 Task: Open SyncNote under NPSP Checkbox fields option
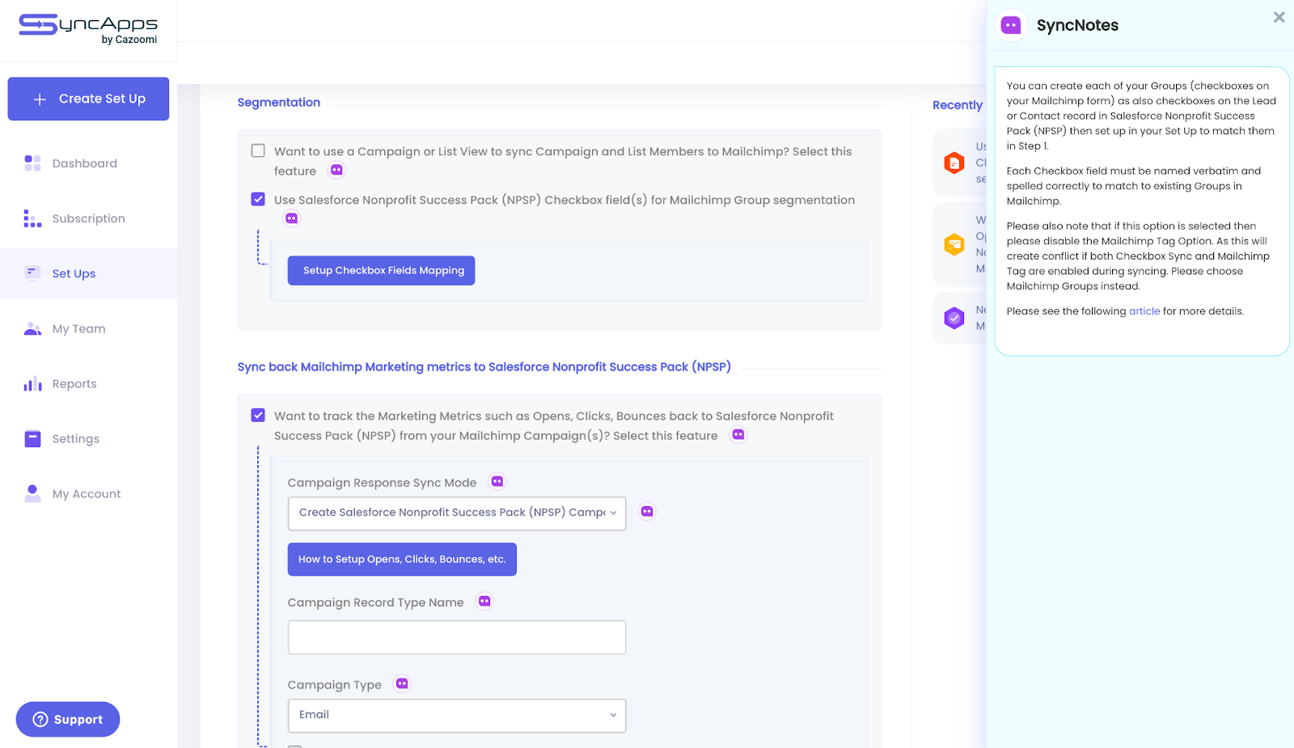[x=292, y=218]
